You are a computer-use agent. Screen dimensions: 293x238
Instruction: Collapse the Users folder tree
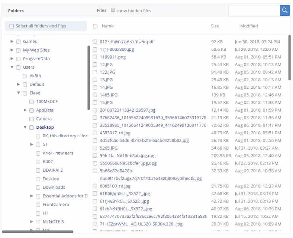12,67
